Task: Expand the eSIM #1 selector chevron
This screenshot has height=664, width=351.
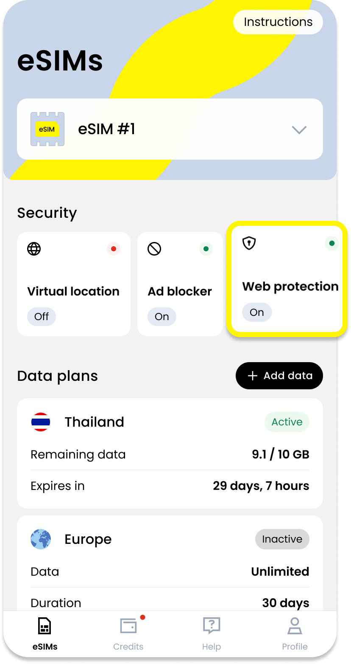Action: (x=299, y=129)
